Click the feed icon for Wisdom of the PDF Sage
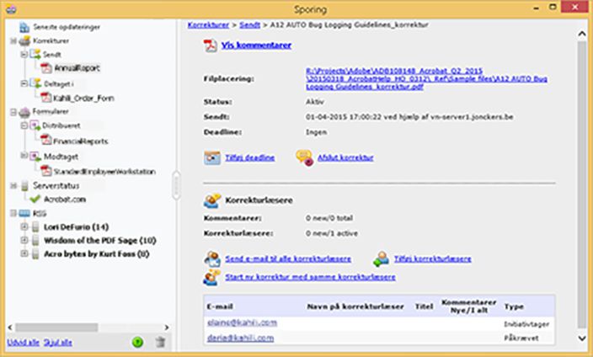The height and width of the screenshot is (357, 593). point(35,241)
